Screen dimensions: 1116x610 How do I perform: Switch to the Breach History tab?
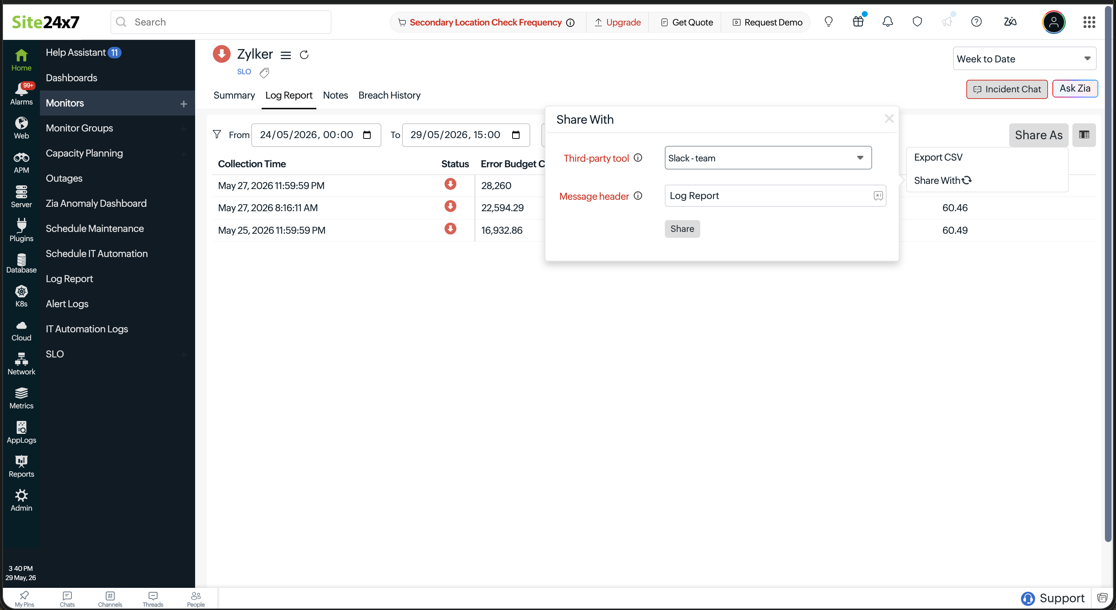389,95
